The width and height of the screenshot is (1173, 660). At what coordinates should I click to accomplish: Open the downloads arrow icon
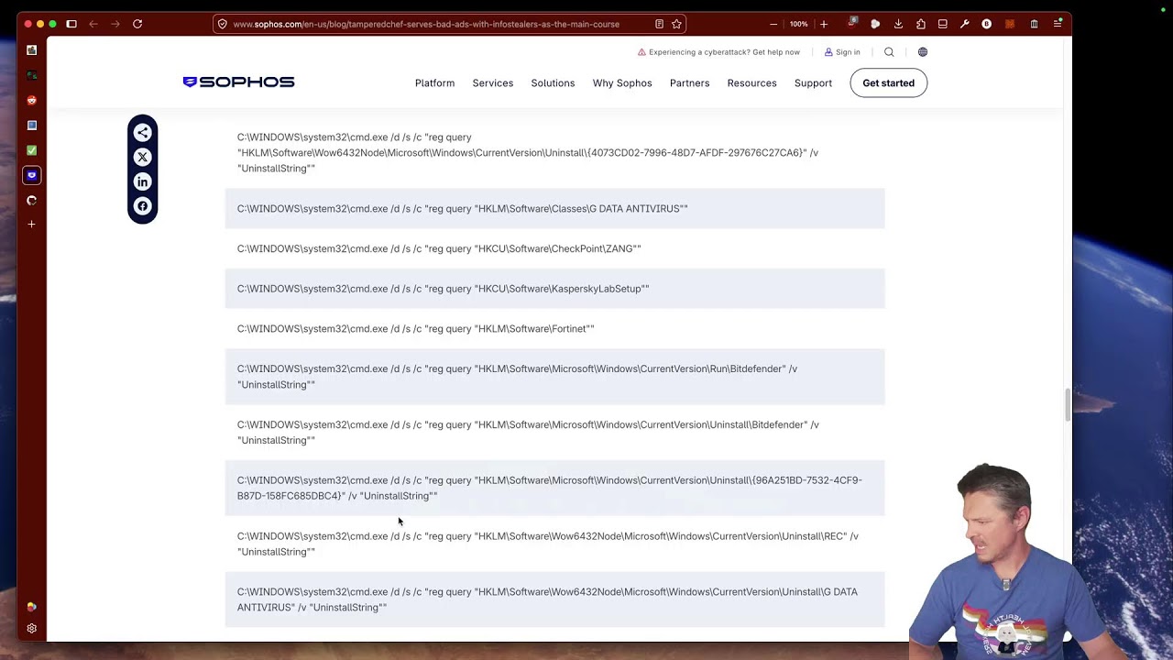click(898, 24)
